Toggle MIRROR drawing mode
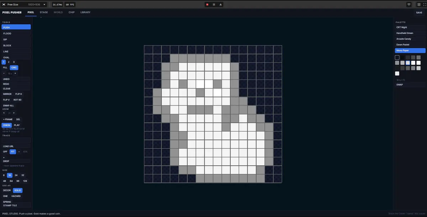The height and width of the screenshot is (217, 427). tap(7, 94)
